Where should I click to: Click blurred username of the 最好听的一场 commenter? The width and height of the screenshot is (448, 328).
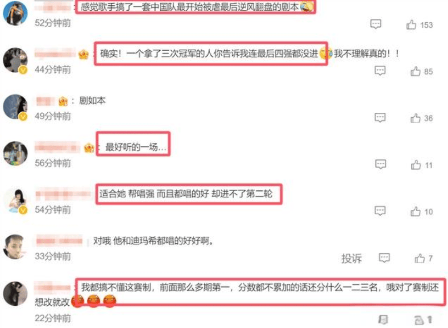click(57, 147)
